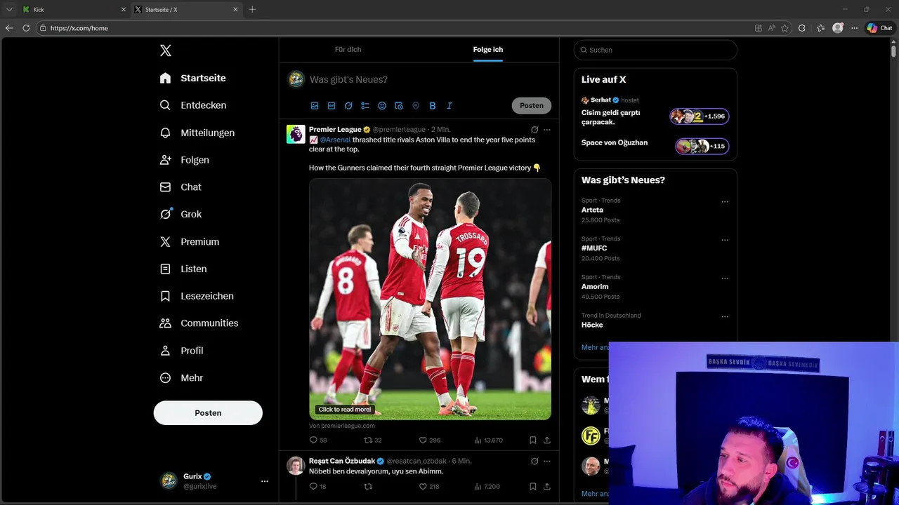899x505 pixels.
Task: Click the Grok enhance icon in composer
Action: coord(348,106)
